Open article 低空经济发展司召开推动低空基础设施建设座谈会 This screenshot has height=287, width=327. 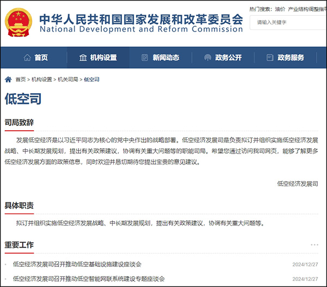click(77, 264)
